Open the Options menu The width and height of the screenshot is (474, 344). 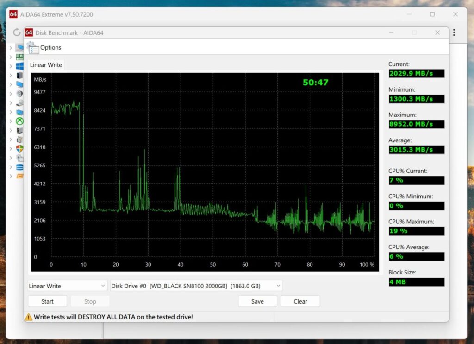[50, 48]
